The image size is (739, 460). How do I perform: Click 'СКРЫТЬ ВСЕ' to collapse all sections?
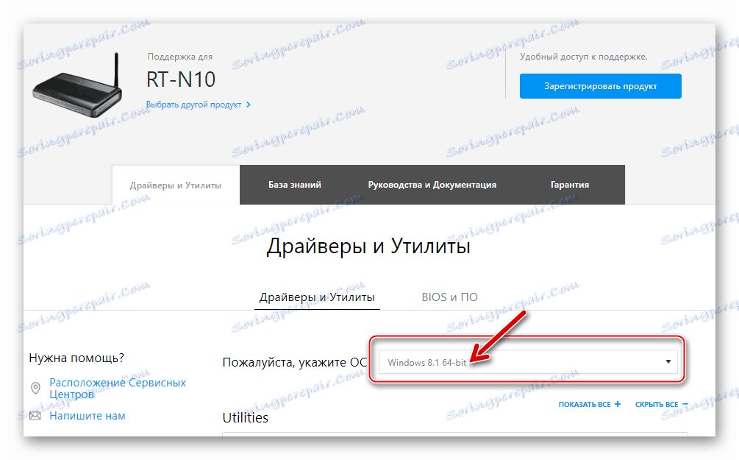661,404
